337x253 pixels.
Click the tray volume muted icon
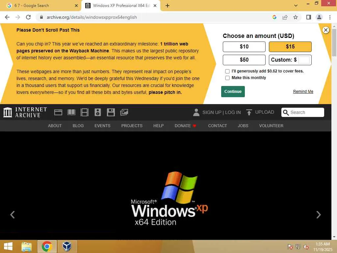coord(306,247)
